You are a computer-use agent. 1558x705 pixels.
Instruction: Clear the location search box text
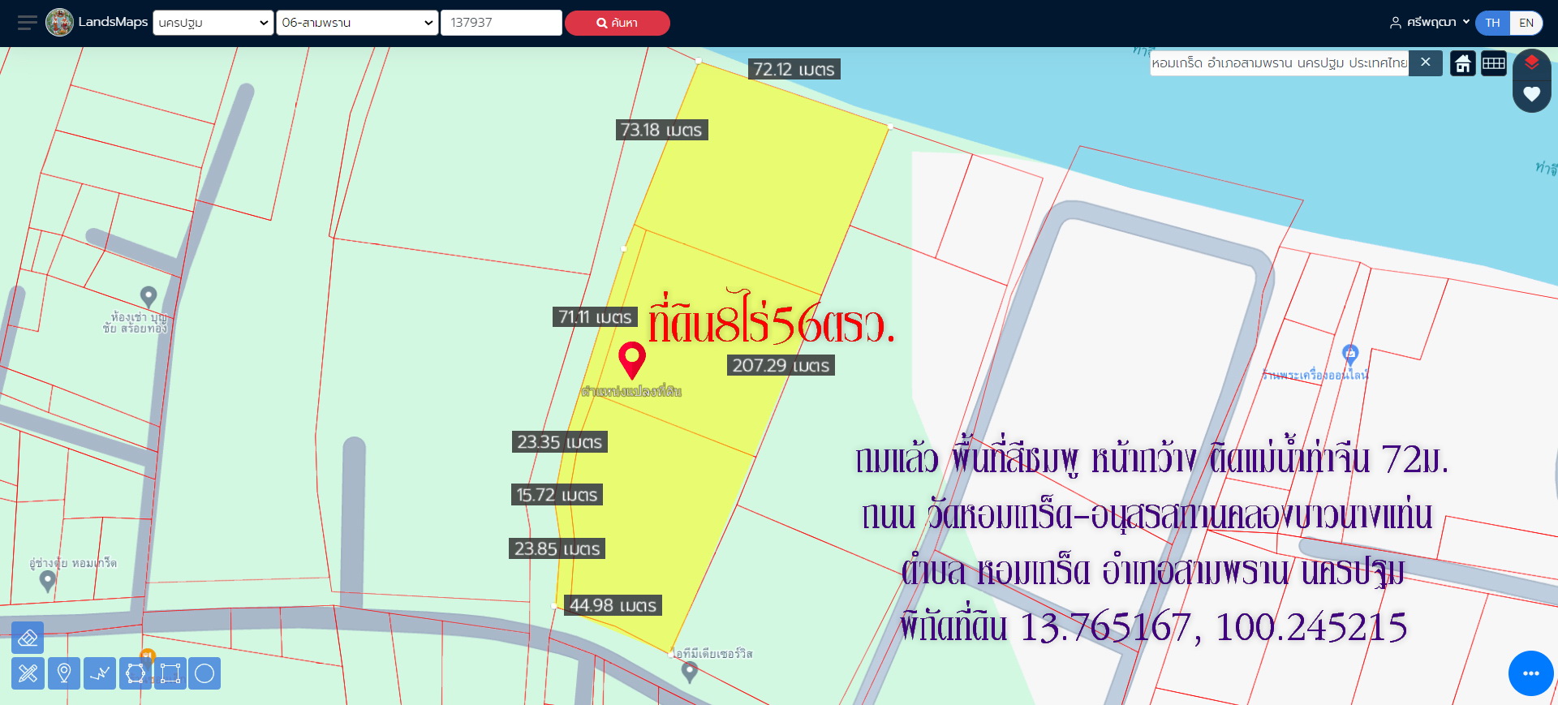point(1425,62)
